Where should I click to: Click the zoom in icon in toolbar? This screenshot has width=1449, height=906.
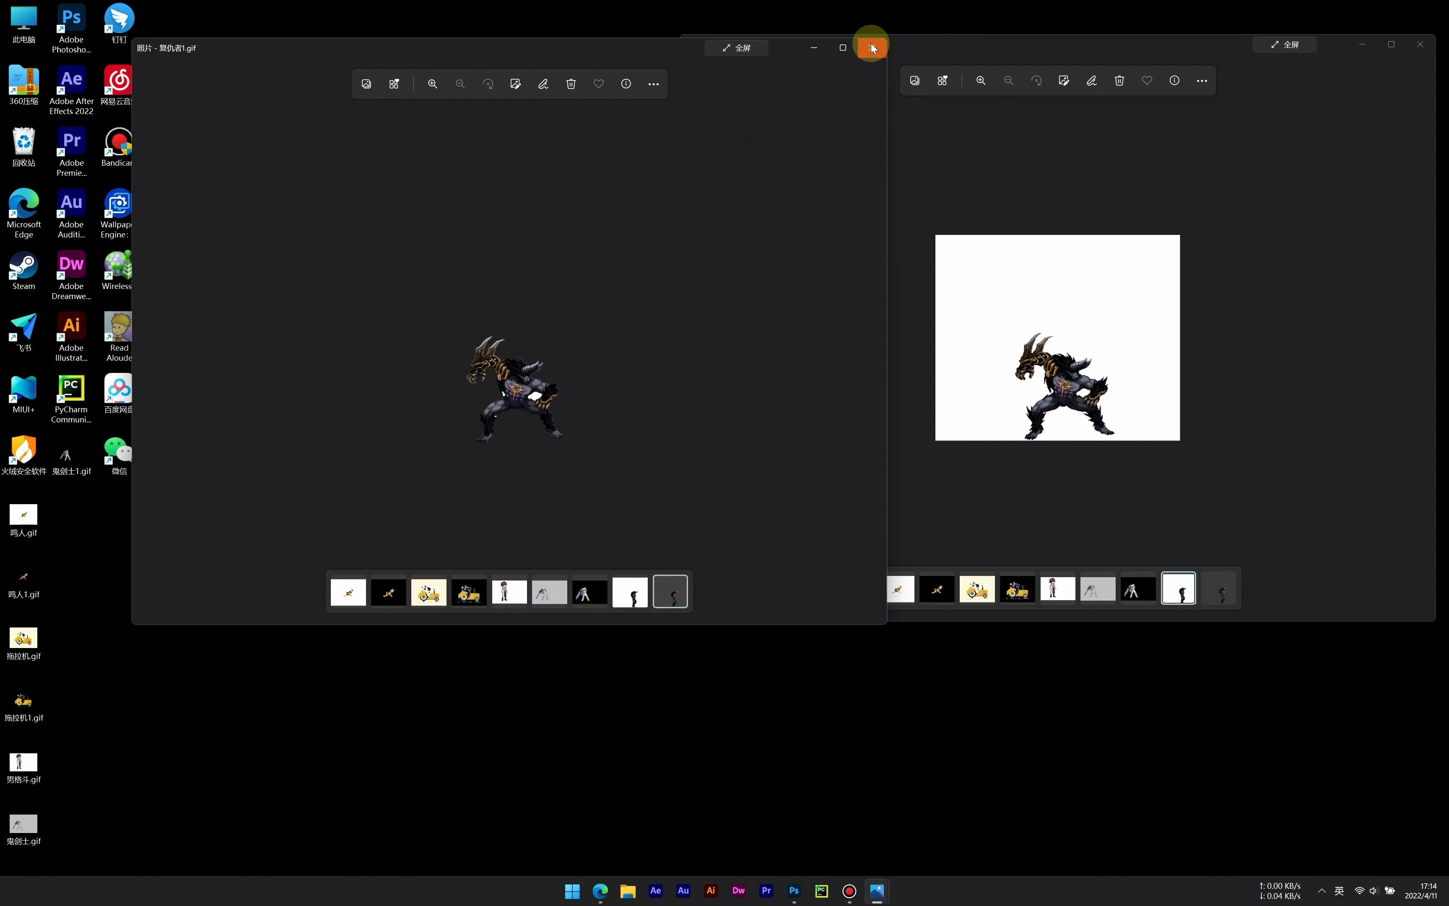(x=431, y=83)
